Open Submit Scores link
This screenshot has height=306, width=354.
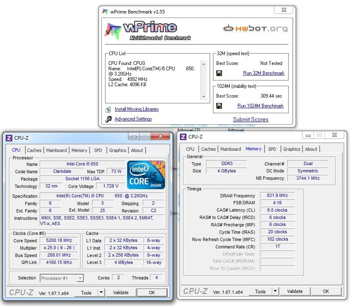251,119
